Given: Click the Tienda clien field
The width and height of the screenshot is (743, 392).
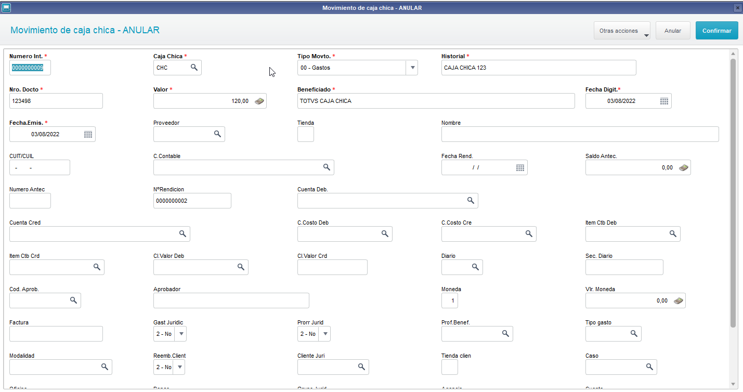Looking at the screenshot, I should (x=450, y=367).
